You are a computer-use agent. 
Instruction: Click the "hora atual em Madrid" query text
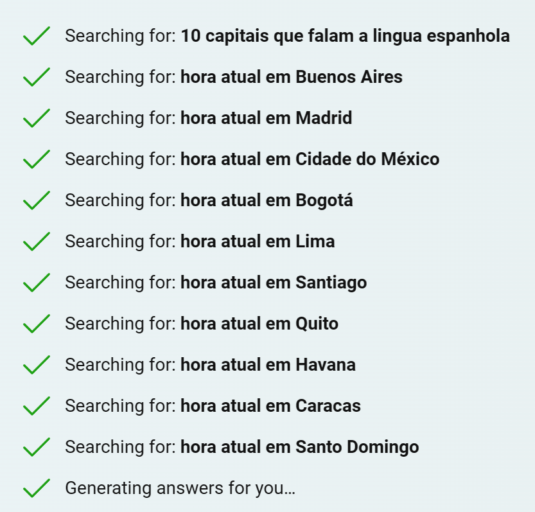coord(266,118)
